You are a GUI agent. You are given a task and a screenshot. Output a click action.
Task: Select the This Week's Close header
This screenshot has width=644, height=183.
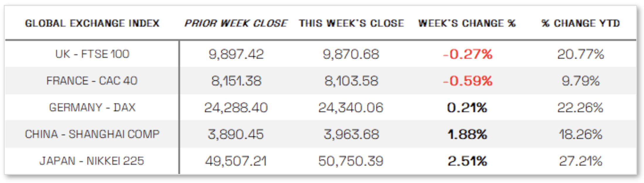(x=351, y=23)
